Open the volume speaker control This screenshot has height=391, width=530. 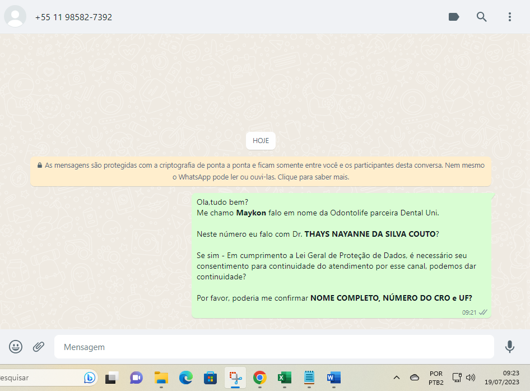click(x=471, y=378)
